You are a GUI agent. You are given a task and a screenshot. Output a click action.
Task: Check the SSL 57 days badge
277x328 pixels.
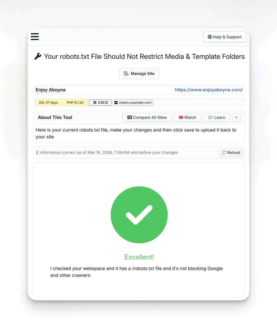[x=48, y=102]
